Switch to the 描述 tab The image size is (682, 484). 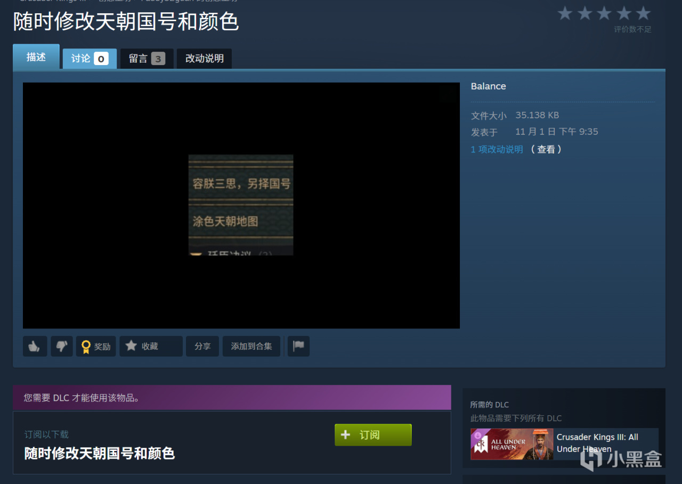36,57
